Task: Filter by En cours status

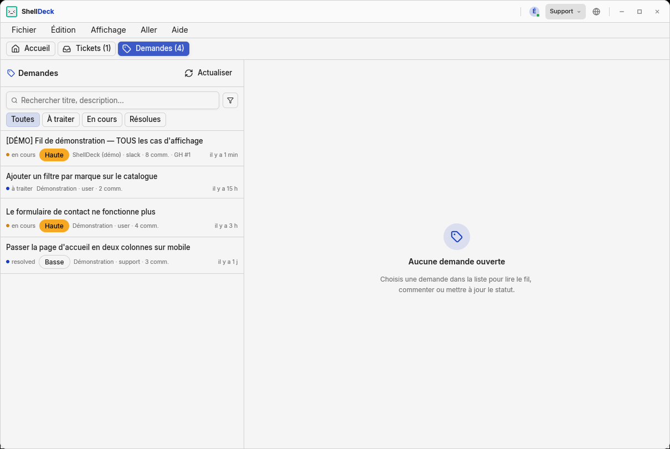Action: 102,120
